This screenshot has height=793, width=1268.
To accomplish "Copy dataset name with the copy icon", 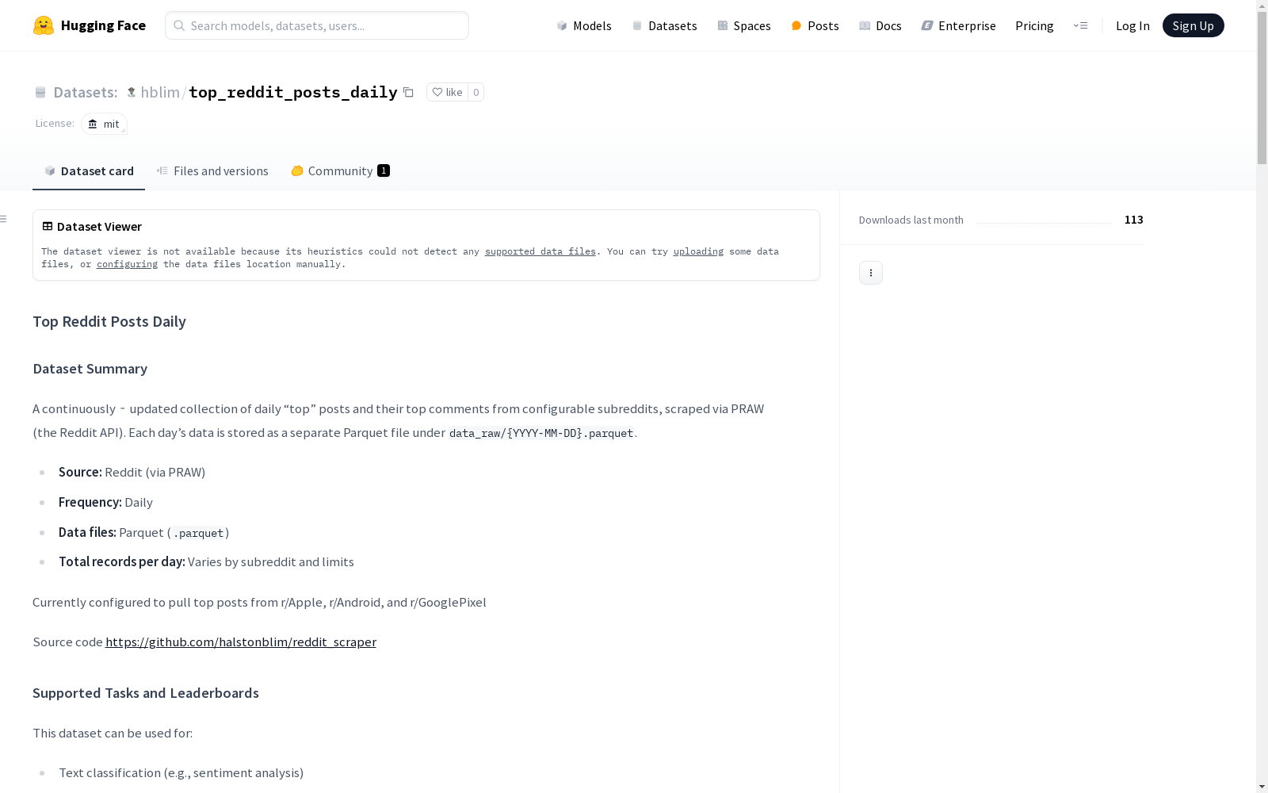I will (408, 92).
